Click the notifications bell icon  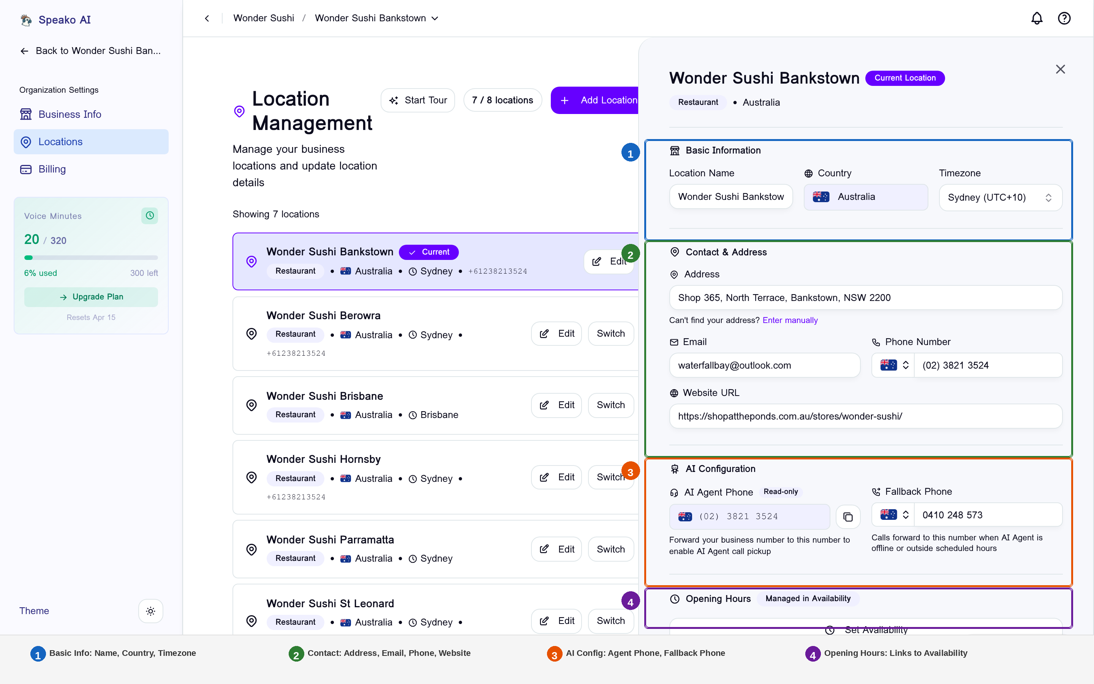(x=1037, y=18)
